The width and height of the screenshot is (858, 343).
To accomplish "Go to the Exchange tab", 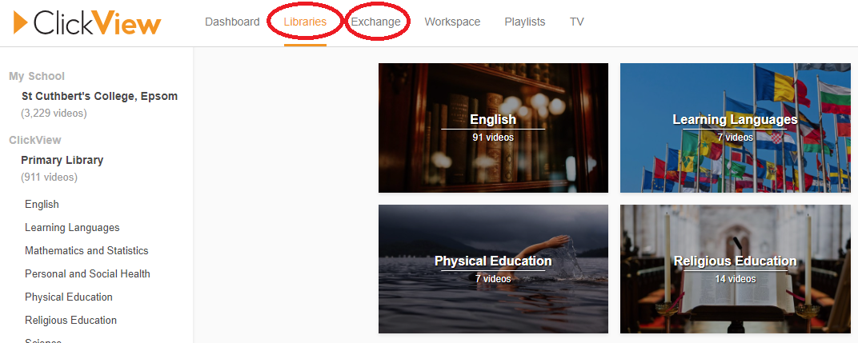I will pos(376,22).
